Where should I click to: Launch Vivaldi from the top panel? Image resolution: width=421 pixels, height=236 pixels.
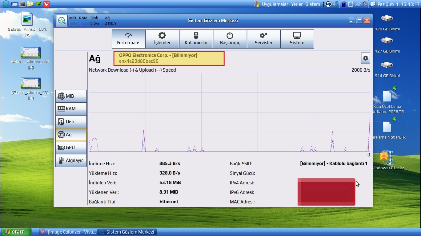point(46,4)
